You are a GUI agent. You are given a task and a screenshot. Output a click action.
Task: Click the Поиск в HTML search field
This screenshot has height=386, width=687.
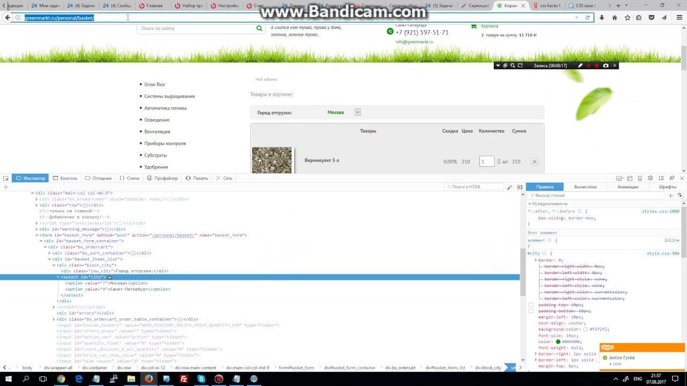475,187
